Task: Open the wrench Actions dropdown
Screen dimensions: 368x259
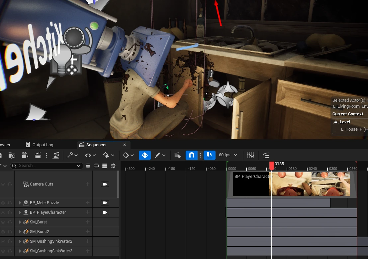Action: click(72, 155)
